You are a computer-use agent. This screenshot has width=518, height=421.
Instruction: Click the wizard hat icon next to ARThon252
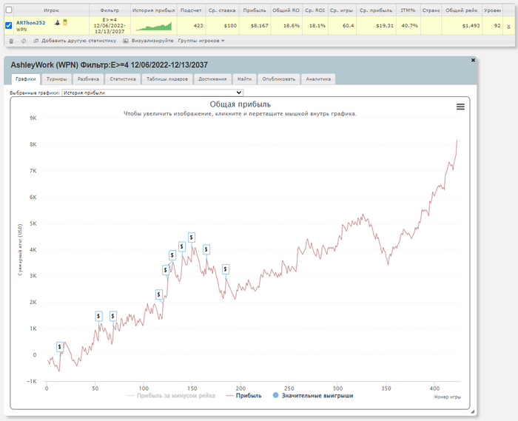coord(58,23)
